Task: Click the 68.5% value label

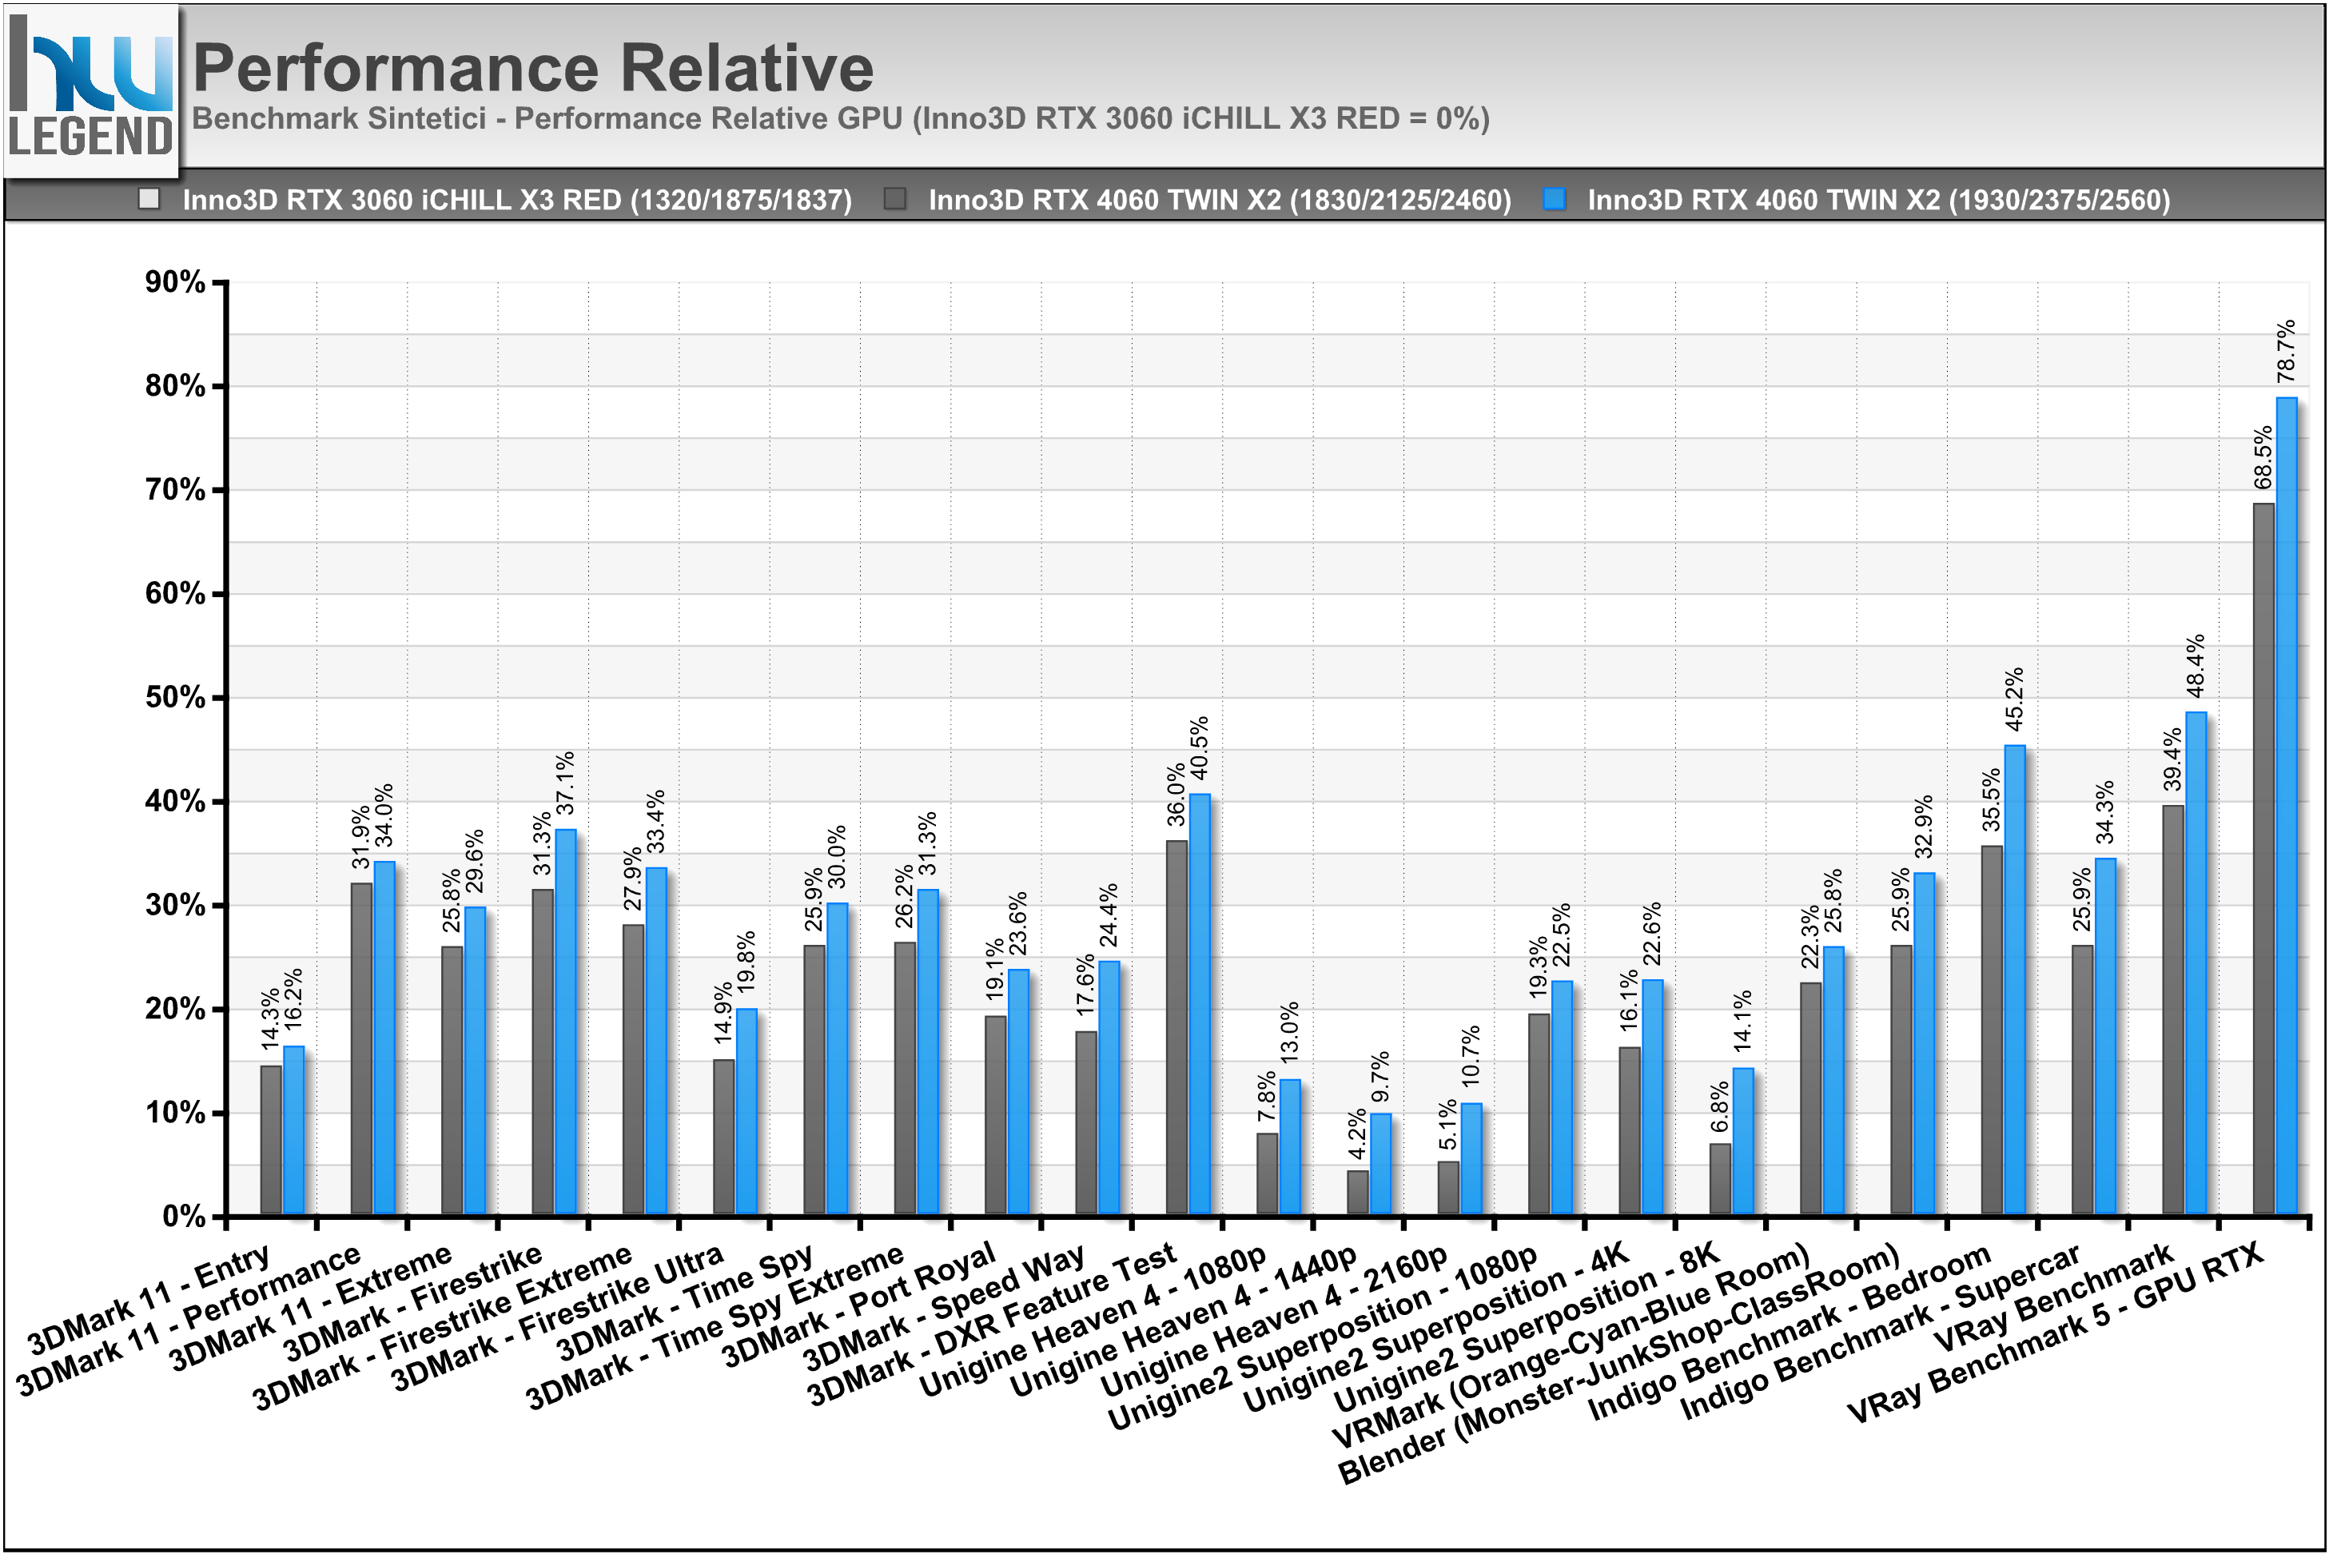Action: click(x=2263, y=458)
